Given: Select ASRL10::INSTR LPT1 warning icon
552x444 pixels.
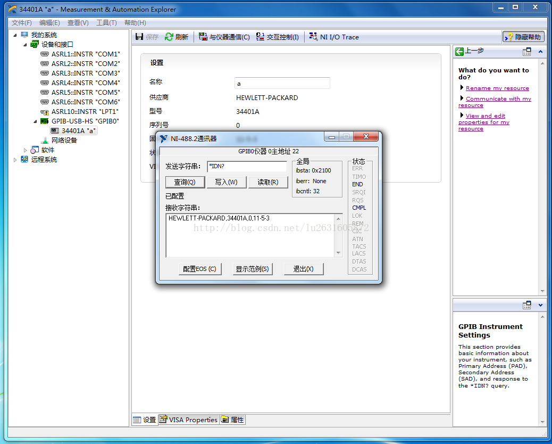Looking at the screenshot, I should pos(44,112).
